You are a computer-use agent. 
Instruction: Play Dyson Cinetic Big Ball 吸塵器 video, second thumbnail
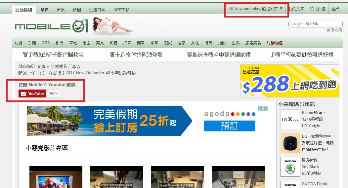click(117, 177)
